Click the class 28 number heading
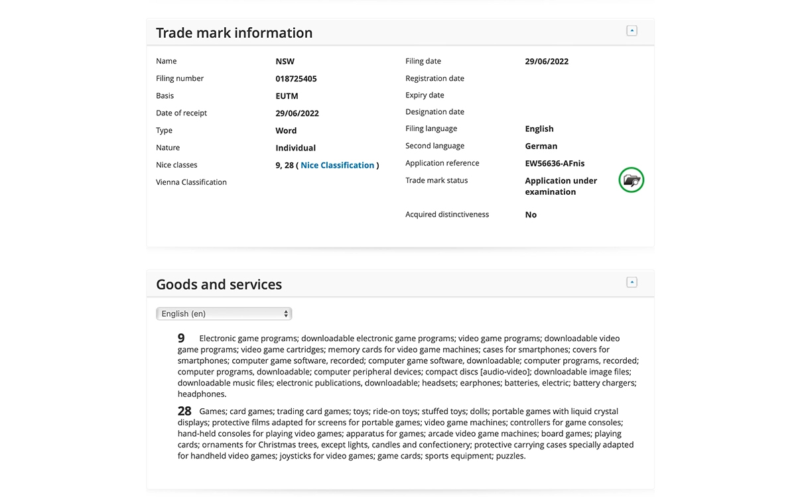The image size is (796, 497). tap(184, 411)
